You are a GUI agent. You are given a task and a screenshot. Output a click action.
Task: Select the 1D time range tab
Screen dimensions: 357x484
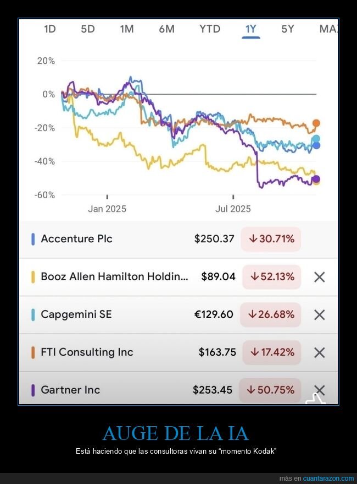tap(50, 29)
